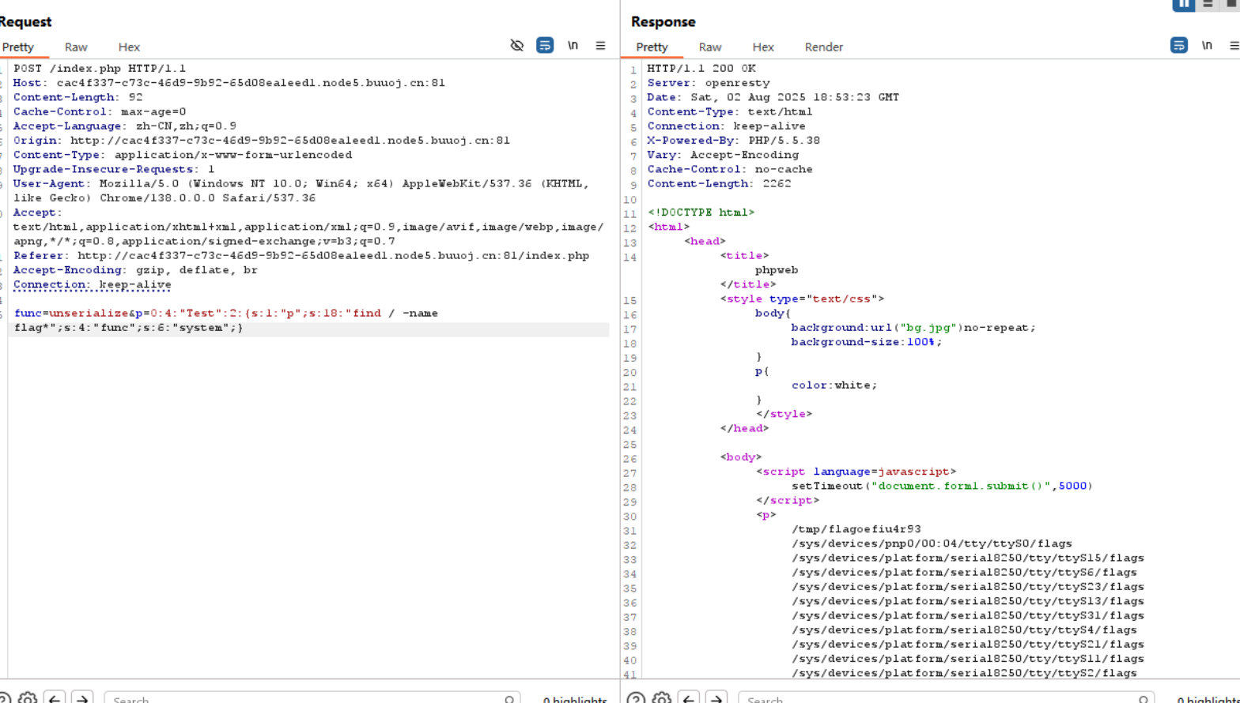Click the Response search magnifier icon

tap(1144, 699)
